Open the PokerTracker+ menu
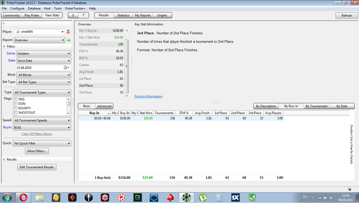 [x=75, y=9]
